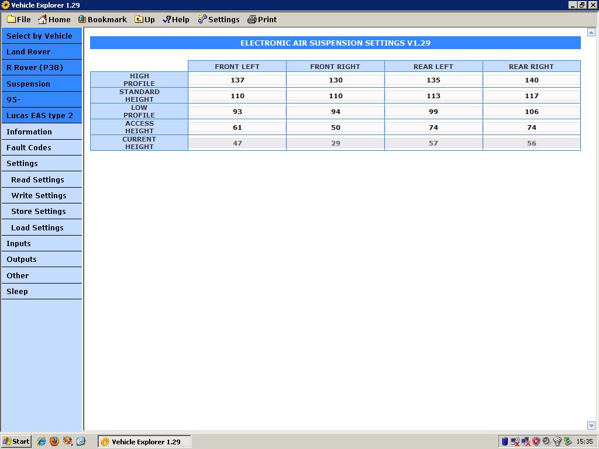The height and width of the screenshot is (449, 599).
Task: Launch Firefox from quick launch
Action: [54, 441]
